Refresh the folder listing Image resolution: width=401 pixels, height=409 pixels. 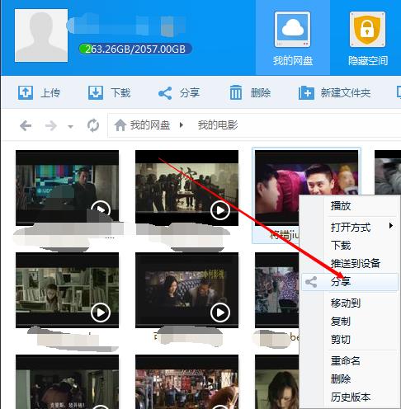93,125
